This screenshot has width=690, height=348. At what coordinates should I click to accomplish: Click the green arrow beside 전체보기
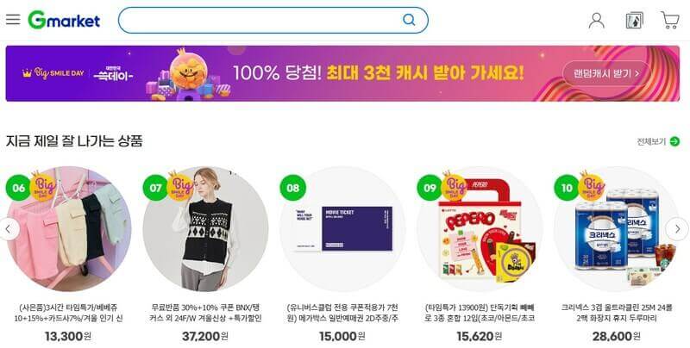(674, 141)
